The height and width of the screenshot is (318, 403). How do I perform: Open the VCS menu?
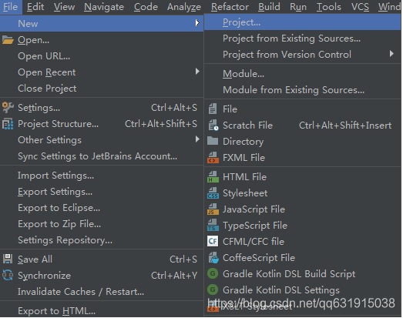[360, 7]
